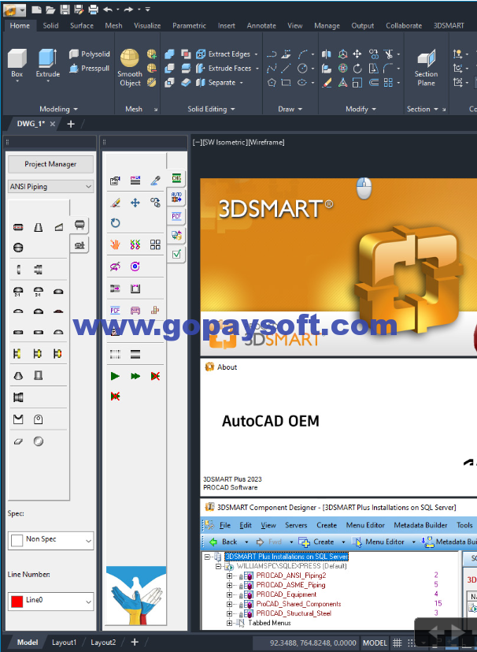Collapse the 3DSMART Plus Installations root node
This screenshot has height=652, width=477.
[207, 557]
